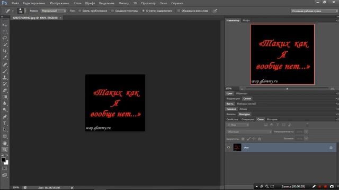Select the Move tool

click(x=5, y=25)
